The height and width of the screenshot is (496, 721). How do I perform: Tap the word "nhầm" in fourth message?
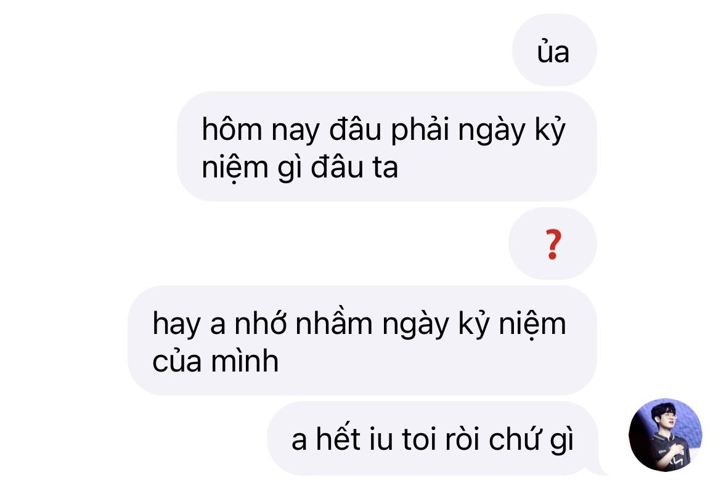click(x=334, y=323)
